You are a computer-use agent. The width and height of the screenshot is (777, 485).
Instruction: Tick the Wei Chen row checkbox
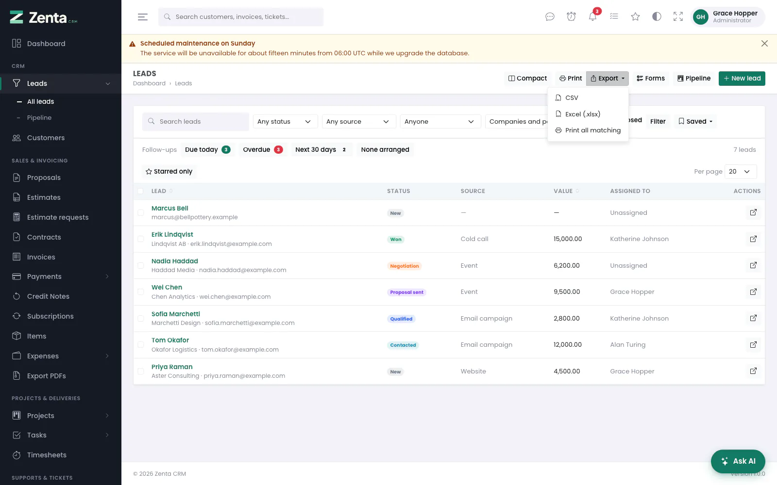click(140, 292)
